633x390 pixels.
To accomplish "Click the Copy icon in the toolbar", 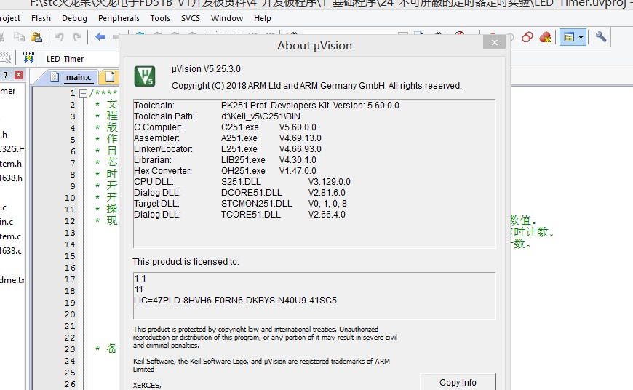I will pos(19,37).
